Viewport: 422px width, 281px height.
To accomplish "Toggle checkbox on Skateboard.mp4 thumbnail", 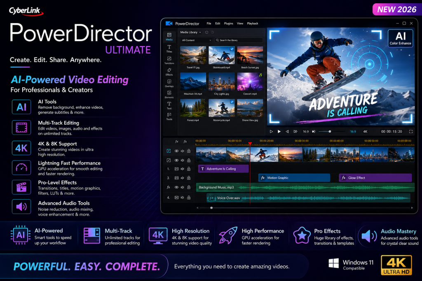I will click(x=232, y=49).
